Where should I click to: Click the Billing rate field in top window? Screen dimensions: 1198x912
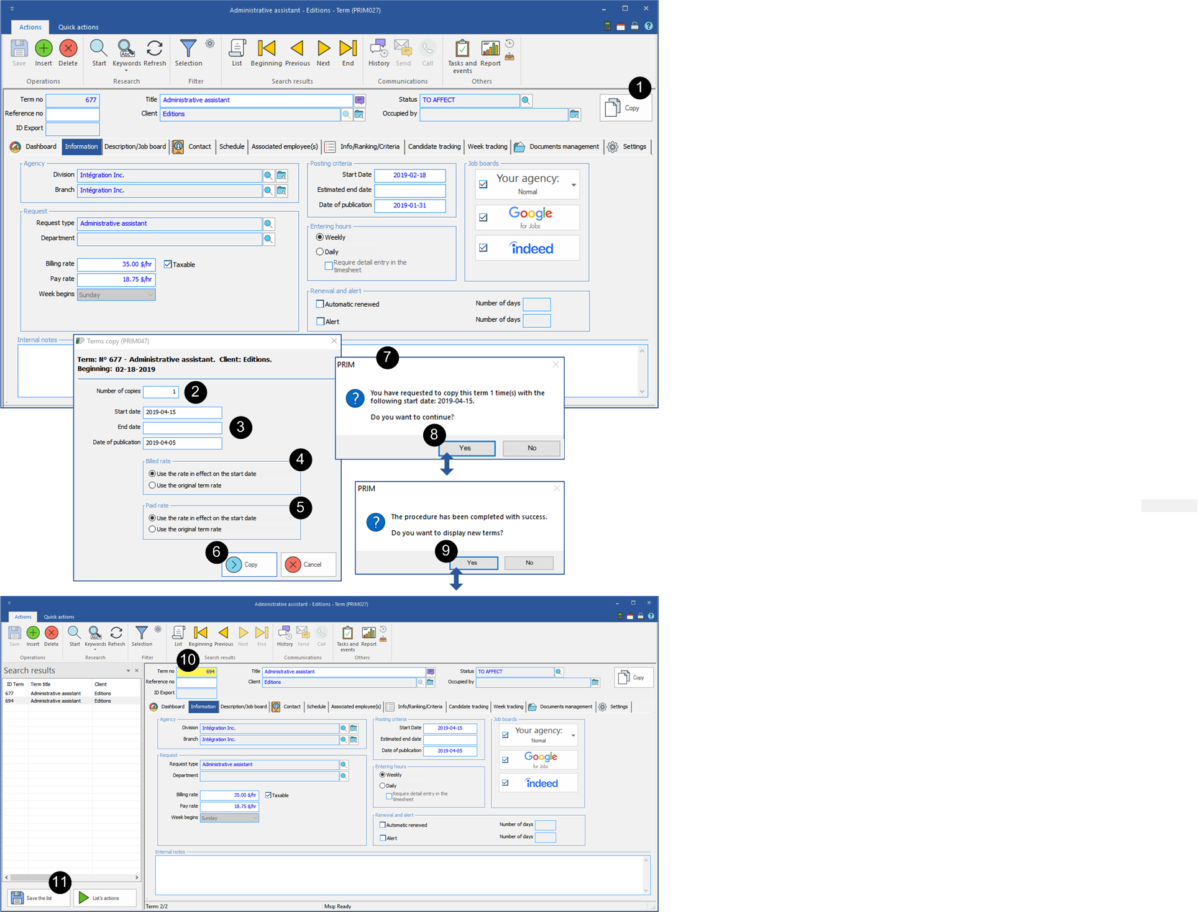(116, 264)
